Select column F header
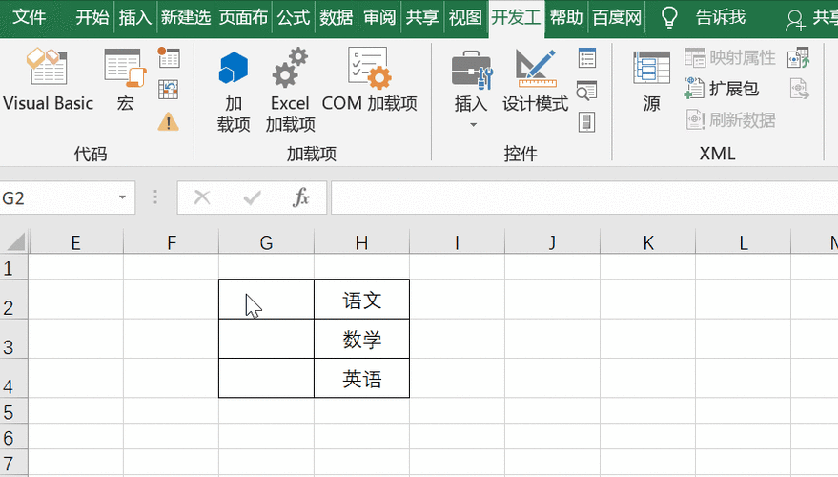This screenshot has height=477, width=838. tap(171, 242)
